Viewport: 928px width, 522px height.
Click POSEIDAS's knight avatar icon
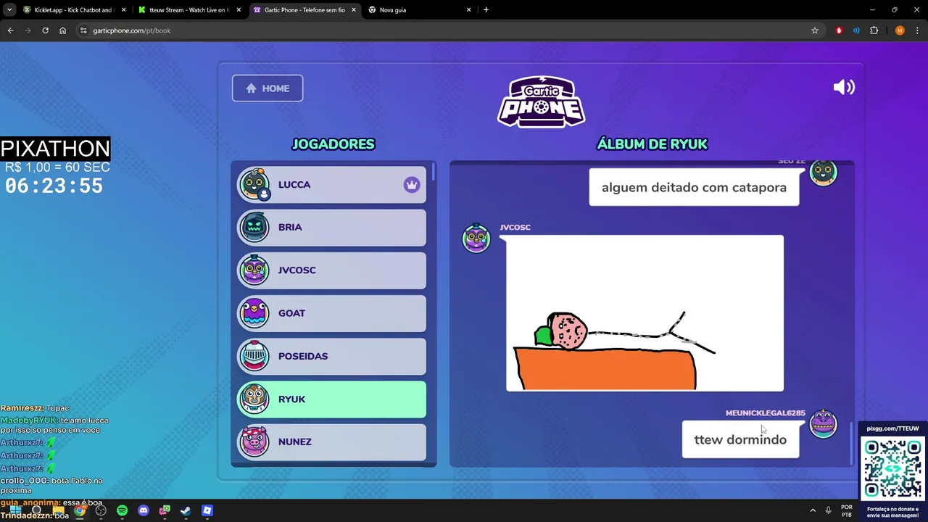click(254, 356)
